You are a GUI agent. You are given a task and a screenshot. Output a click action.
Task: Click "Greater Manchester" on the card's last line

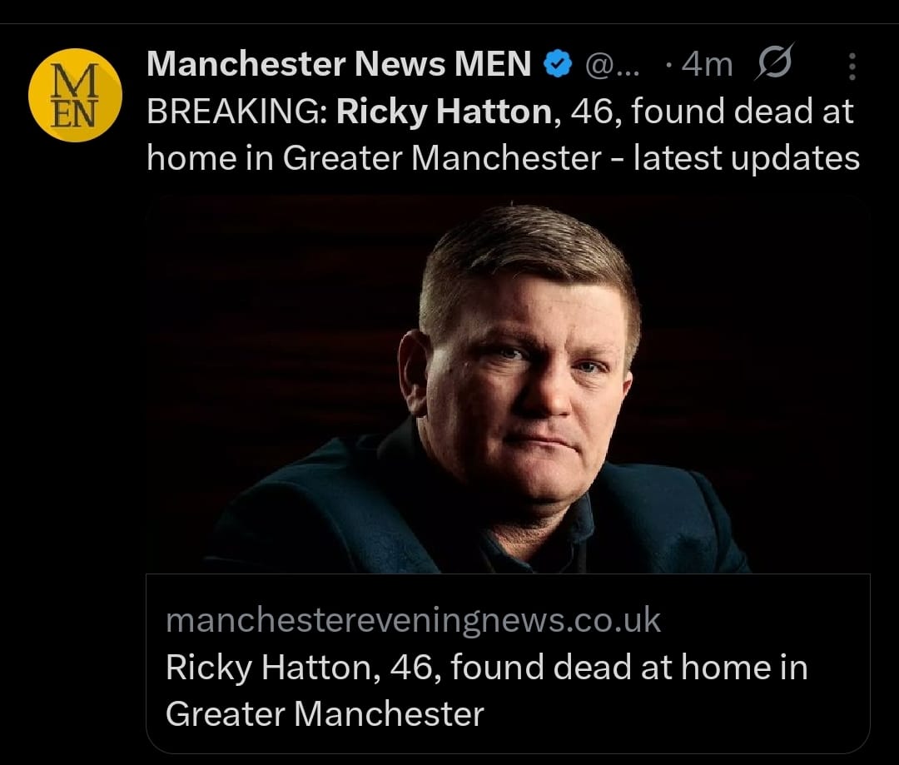325,713
